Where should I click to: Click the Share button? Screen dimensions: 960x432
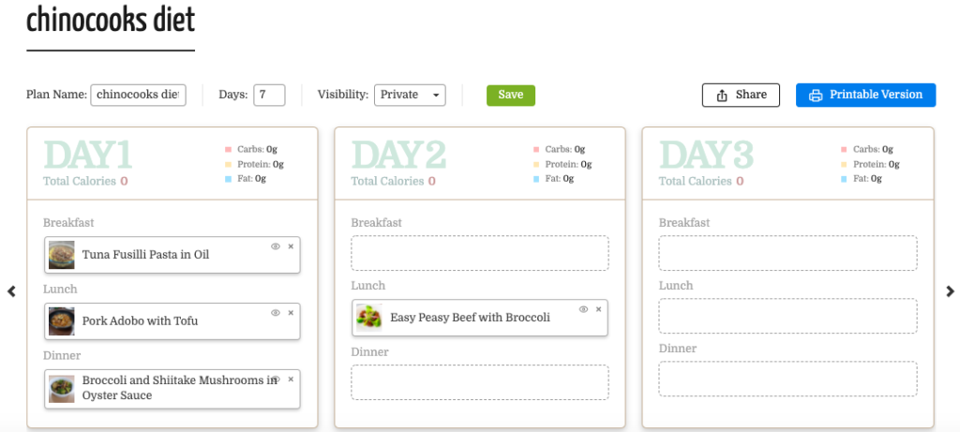(741, 95)
